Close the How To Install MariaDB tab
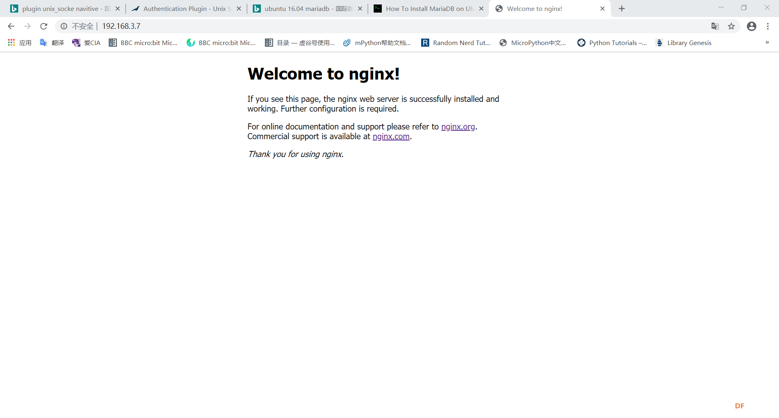 tap(481, 9)
